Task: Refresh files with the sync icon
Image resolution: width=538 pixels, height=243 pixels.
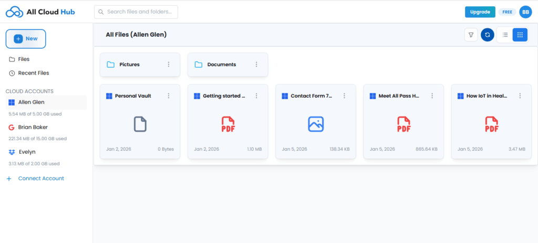Action: [x=487, y=35]
